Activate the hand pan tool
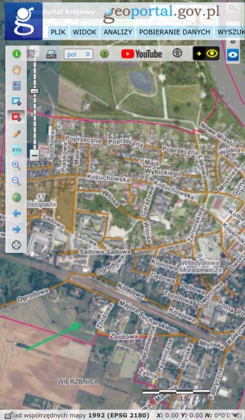The image size is (245, 420). pyautogui.click(x=17, y=70)
